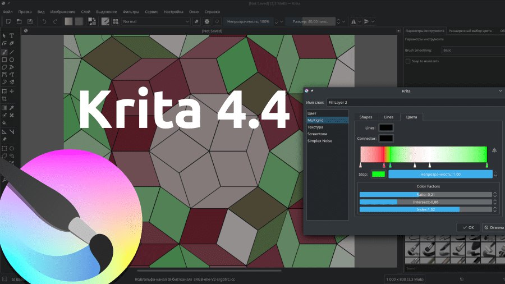Open the Normal blending mode dropdown
505x284 pixels.
156,21
